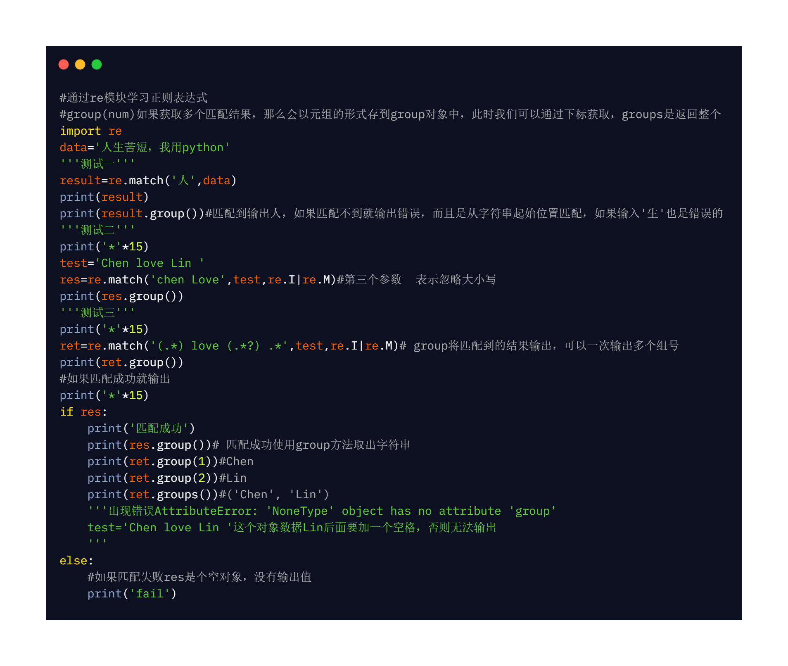Click the line 'print(ret.group(2))#Lin'
Viewport: 788px width, 666px height.
coord(167,478)
